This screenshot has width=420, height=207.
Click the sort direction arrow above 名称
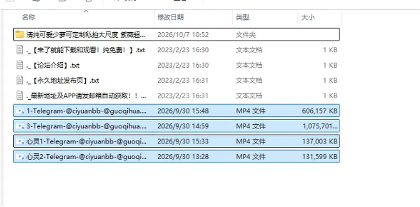[x=86, y=11]
